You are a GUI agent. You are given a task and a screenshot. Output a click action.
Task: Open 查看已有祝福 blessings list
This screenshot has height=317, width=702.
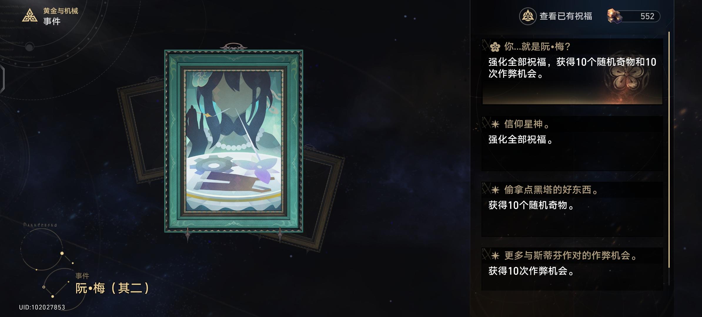(x=556, y=16)
